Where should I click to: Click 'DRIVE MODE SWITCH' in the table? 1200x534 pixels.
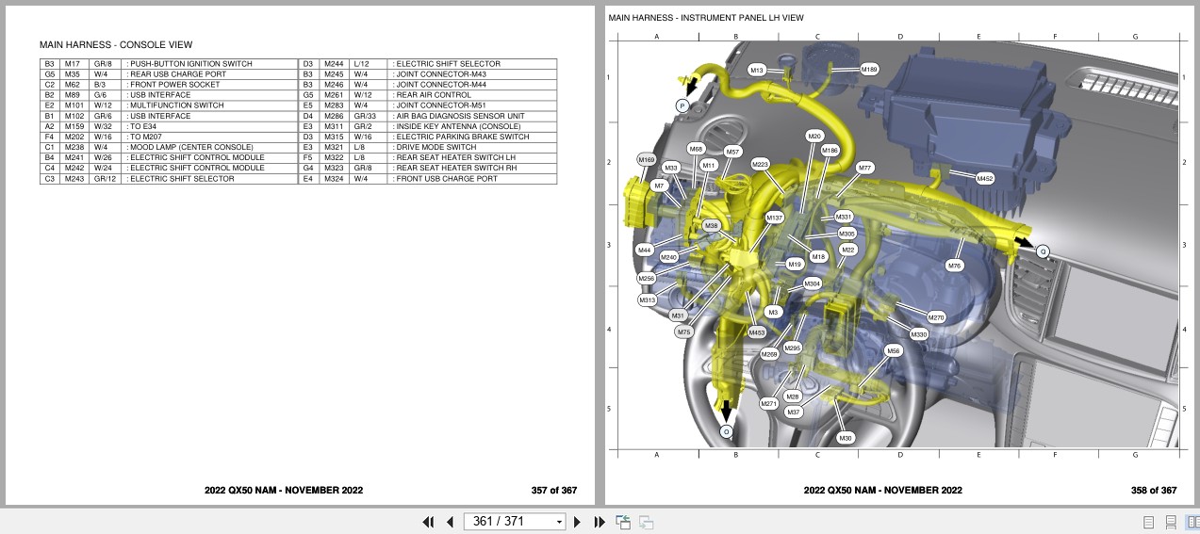click(x=437, y=147)
